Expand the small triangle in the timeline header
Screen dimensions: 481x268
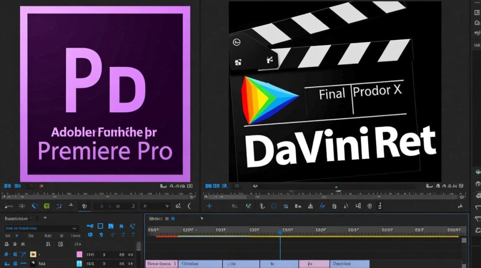click(202, 218)
